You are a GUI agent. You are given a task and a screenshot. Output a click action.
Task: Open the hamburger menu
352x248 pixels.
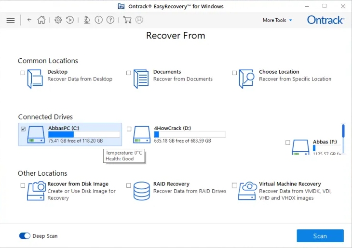pos(11,20)
